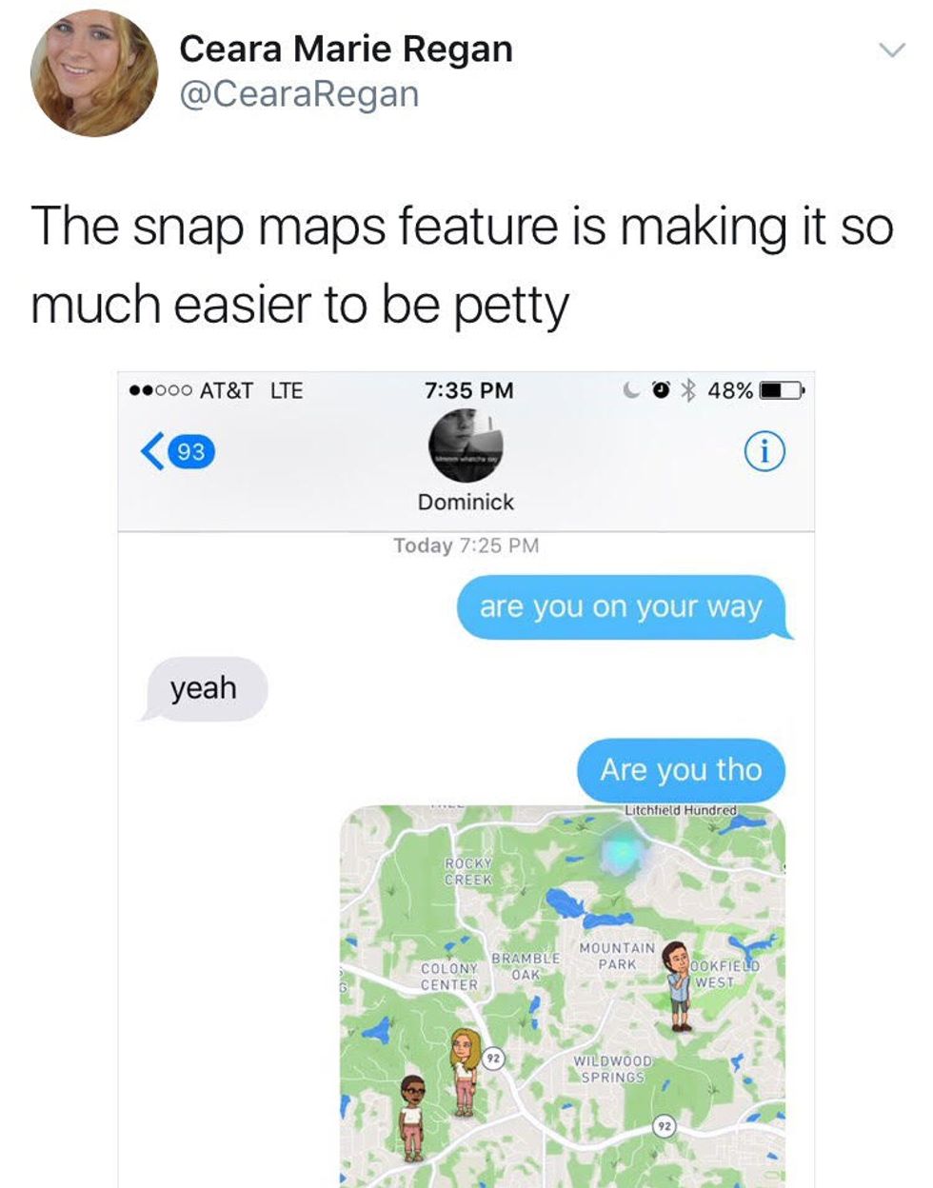Viewport: 933px width, 1188px height.
Task: Tap the 'are you on your way' bubble
Action: point(624,607)
